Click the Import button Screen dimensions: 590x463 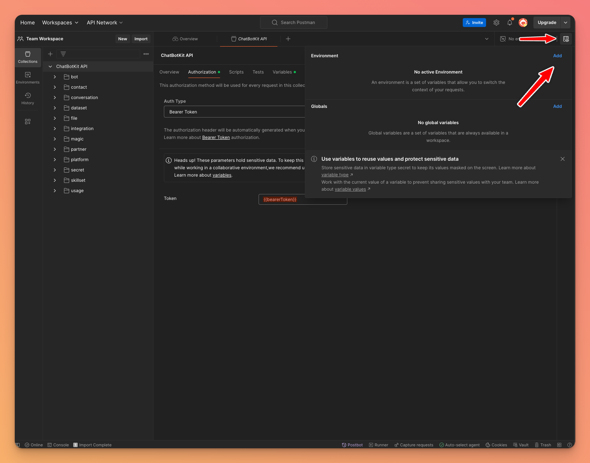(x=141, y=39)
